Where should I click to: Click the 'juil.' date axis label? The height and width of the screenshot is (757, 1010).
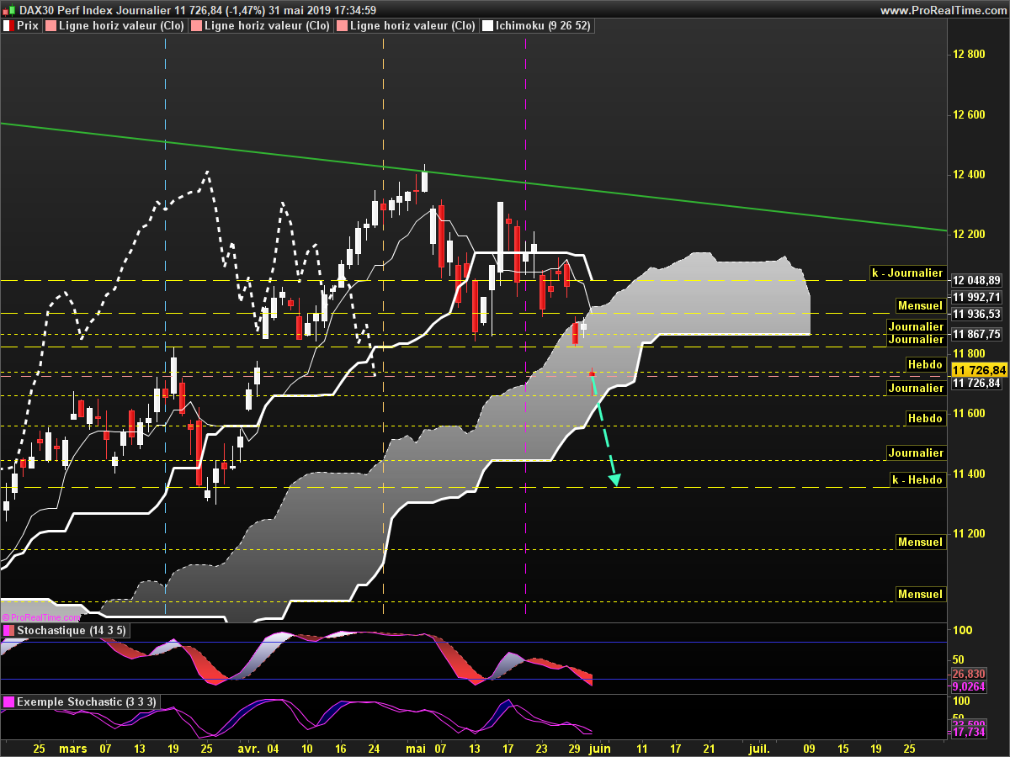click(x=759, y=747)
